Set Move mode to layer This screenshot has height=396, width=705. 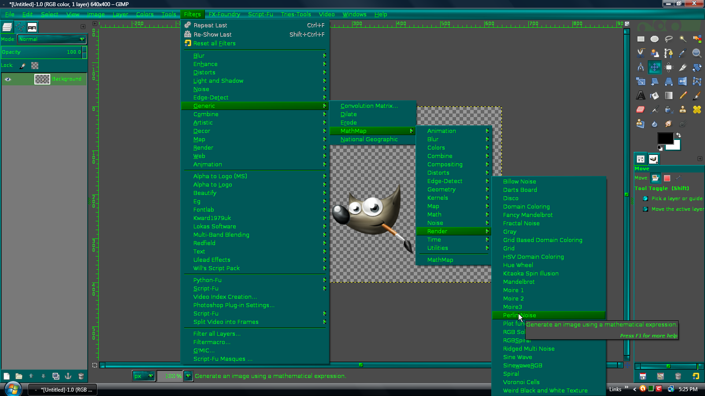[655, 178]
